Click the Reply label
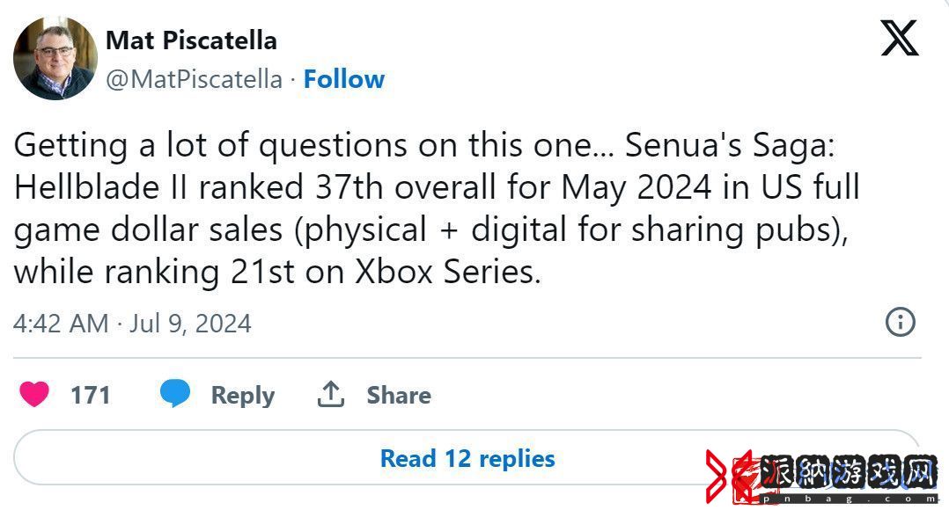The image size is (949, 510). click(x=243, y=395)
